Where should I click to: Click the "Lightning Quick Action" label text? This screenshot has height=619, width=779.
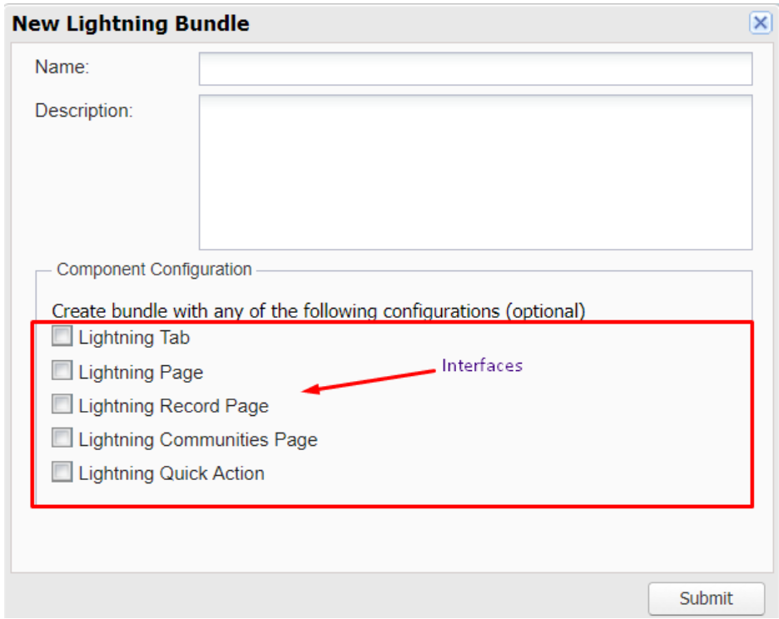pos(171,473)
